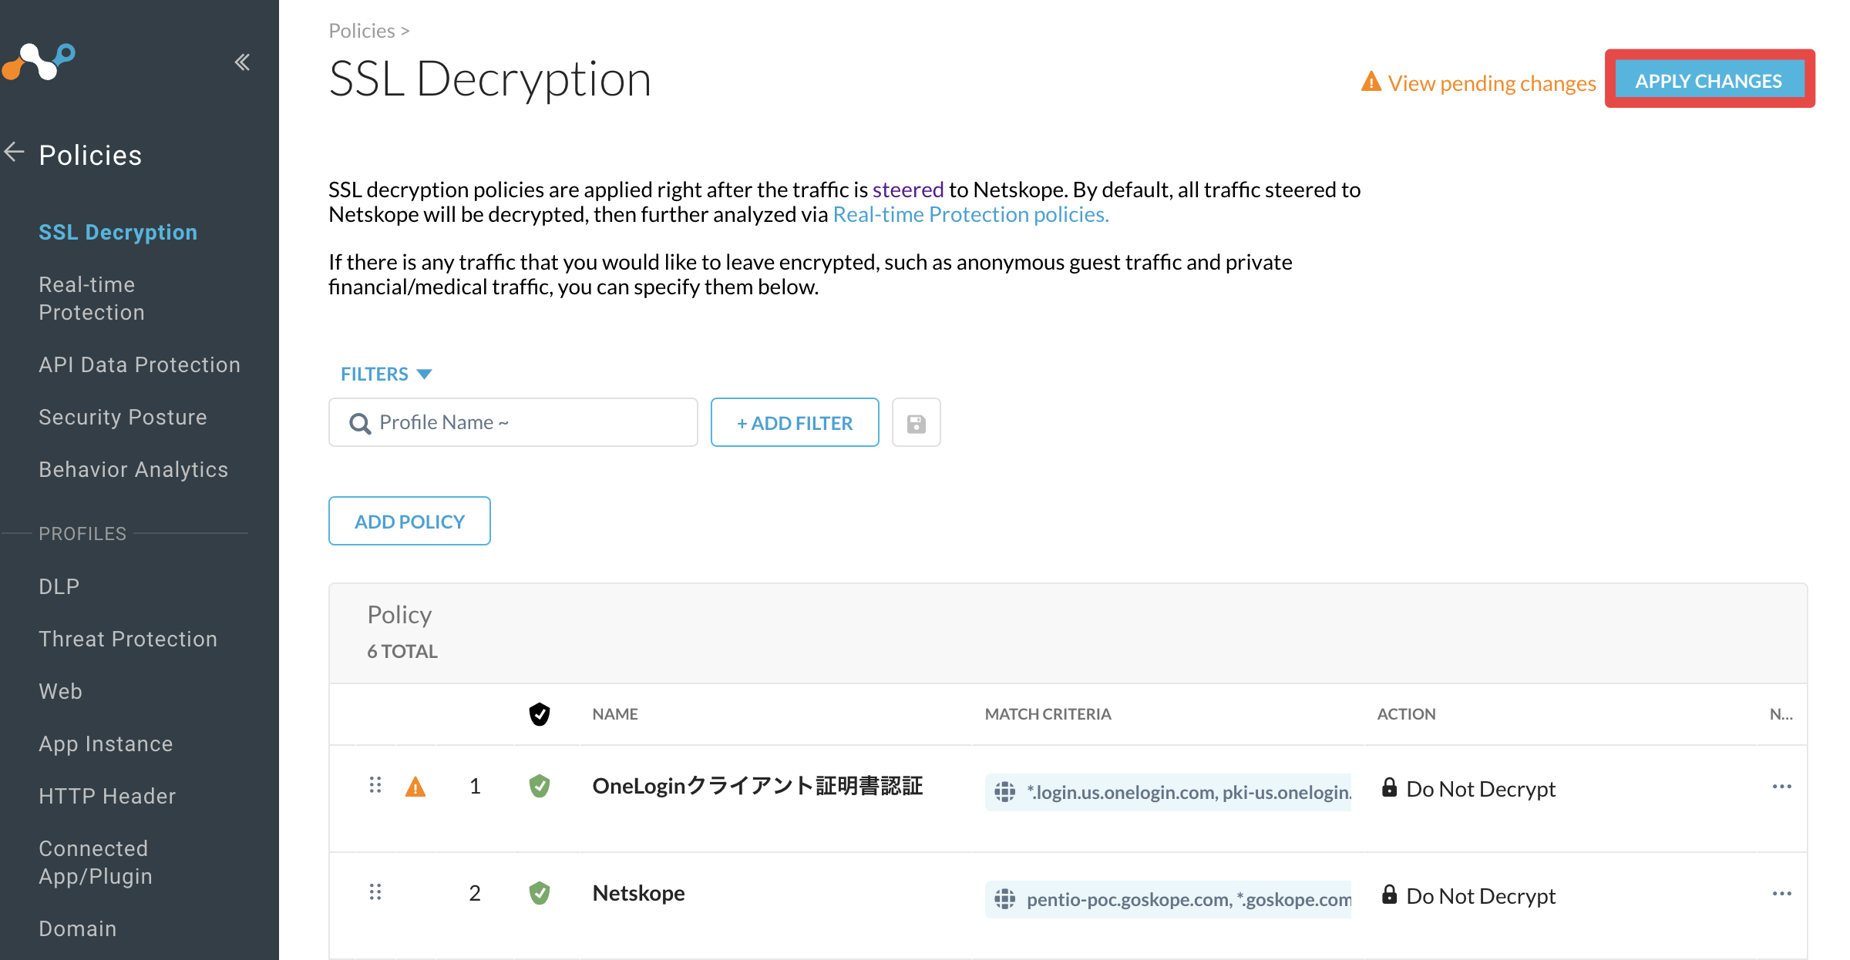Open Threat Protection profile in sidebar

click(x=128, y=639)
